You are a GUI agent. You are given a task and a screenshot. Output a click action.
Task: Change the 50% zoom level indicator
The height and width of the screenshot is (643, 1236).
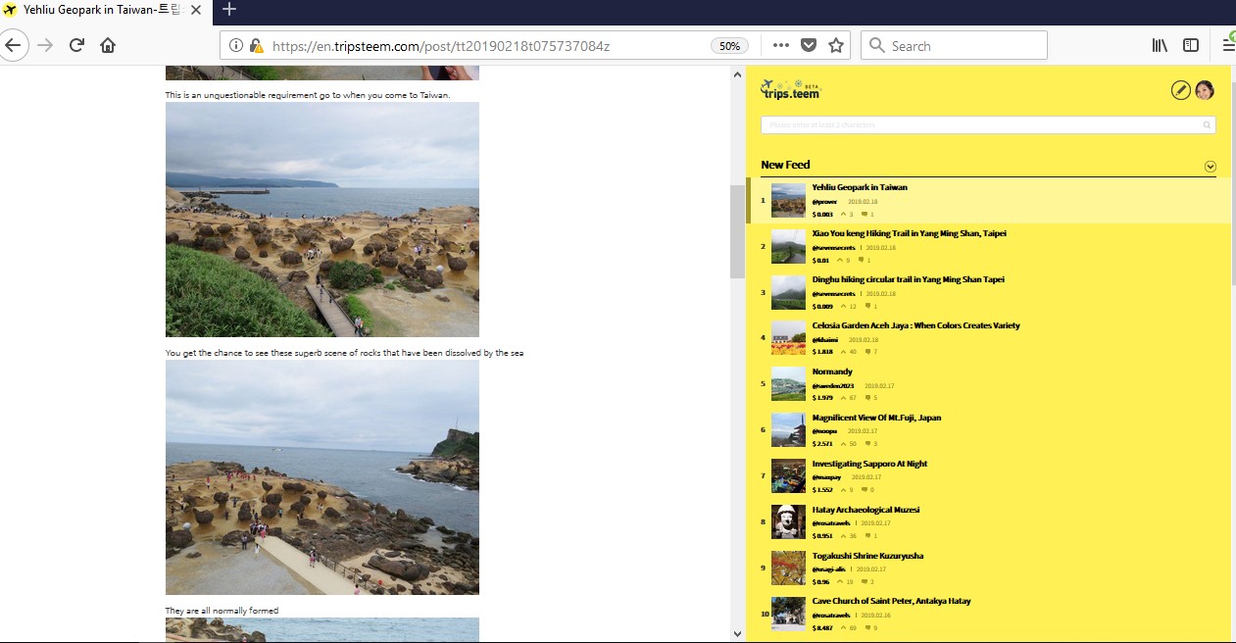(729, 46)
